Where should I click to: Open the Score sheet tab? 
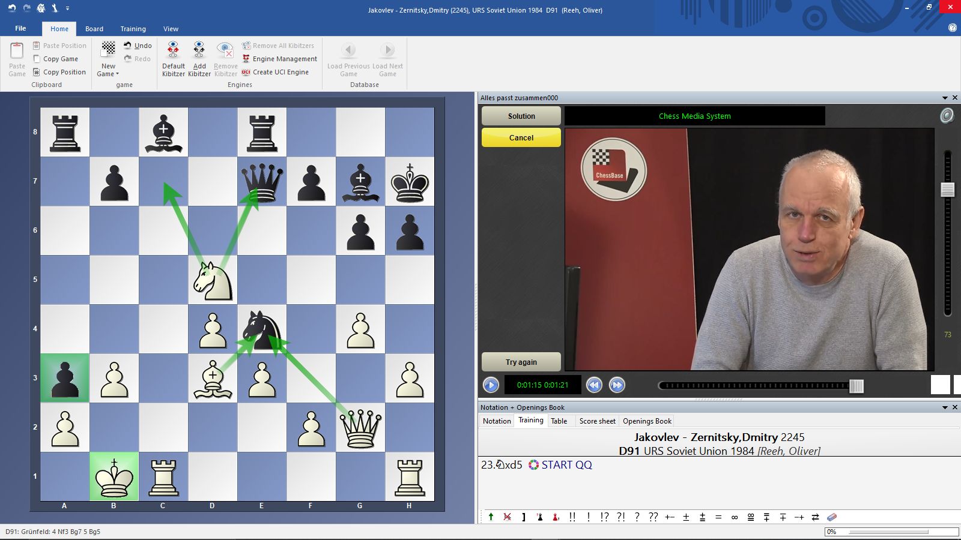pos(596,421)
